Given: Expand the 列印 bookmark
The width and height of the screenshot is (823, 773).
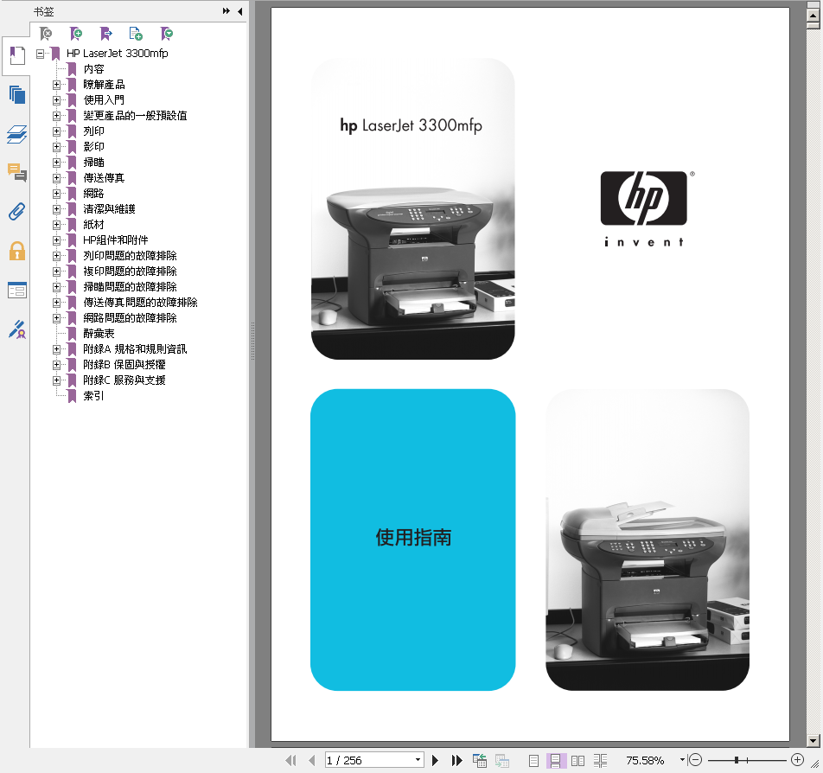Looking at the screenshot, I should pyautogui.click(x=56, y=131).
